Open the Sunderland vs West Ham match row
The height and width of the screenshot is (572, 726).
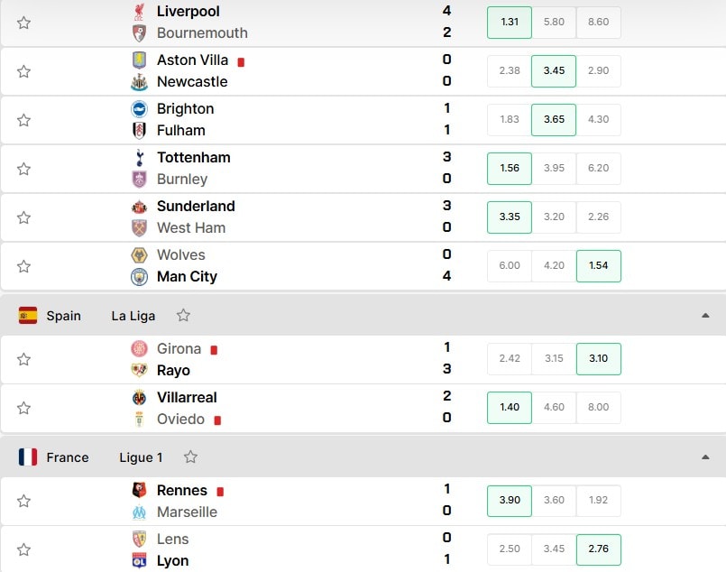(x=363, y=217)
